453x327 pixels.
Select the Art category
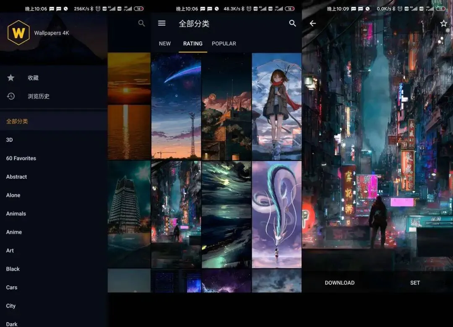(54, 251)
